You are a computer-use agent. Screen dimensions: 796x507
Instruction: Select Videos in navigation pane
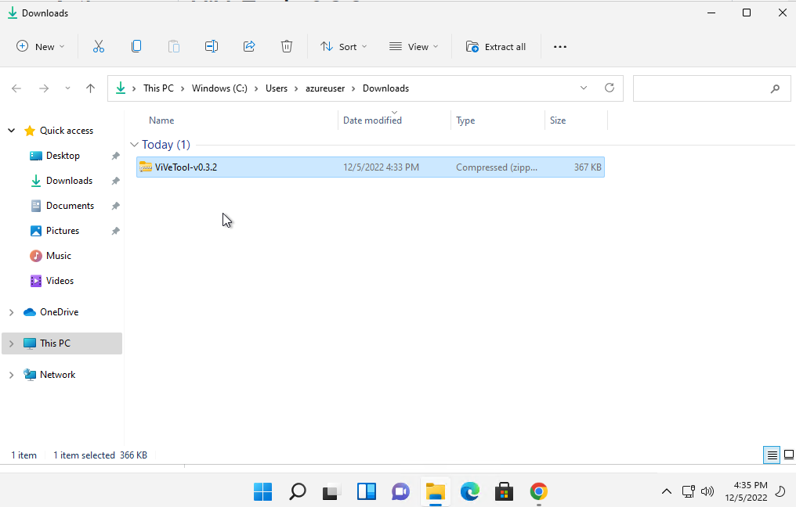coord(60,280)
